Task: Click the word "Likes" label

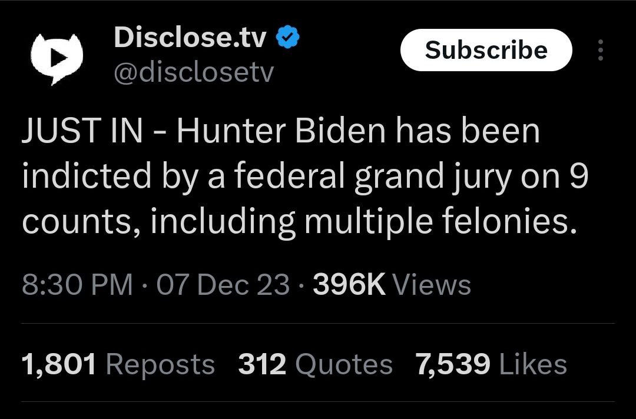Action: point(532,364)
